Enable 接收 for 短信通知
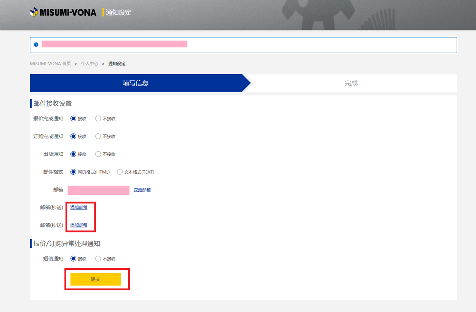The height and width of the screenshot is (312, 476). (x=73, y=259)
